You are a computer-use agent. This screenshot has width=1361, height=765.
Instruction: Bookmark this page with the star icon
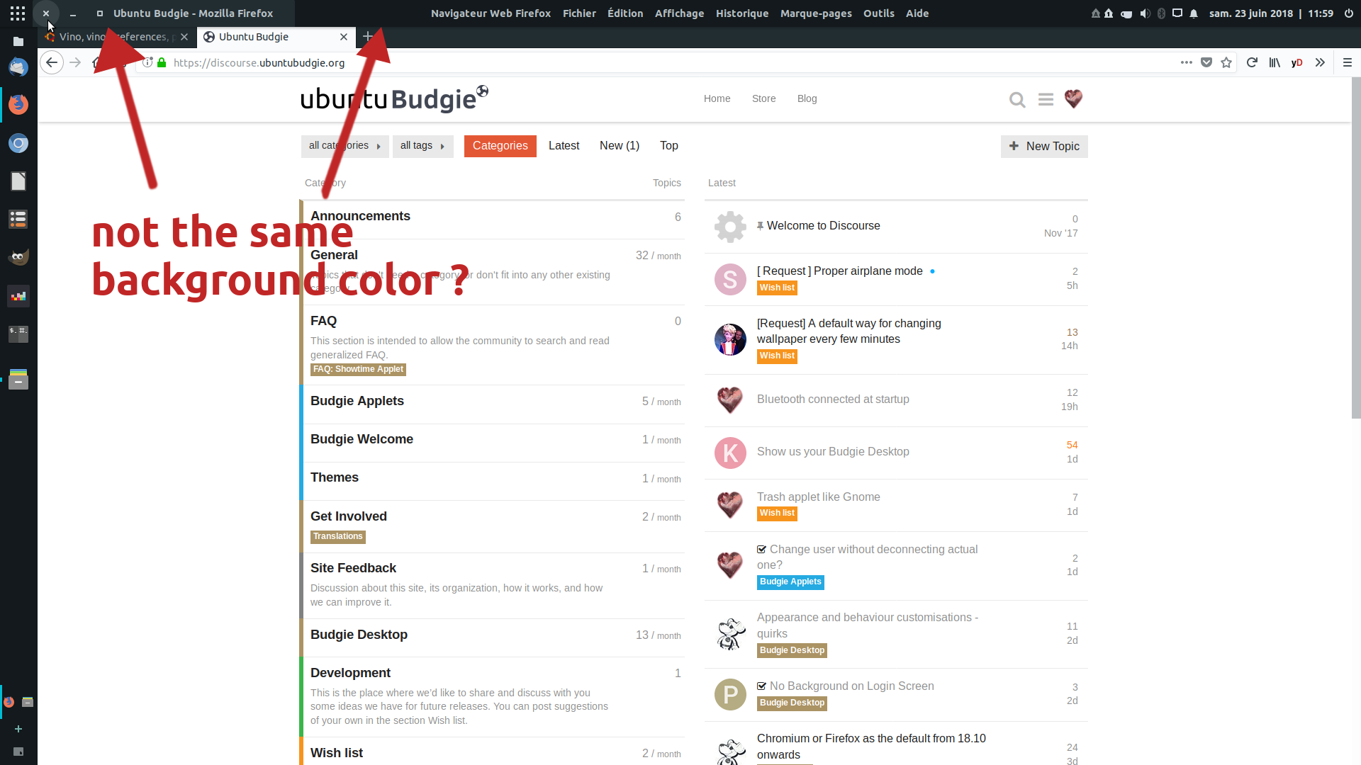[1226, 62]
